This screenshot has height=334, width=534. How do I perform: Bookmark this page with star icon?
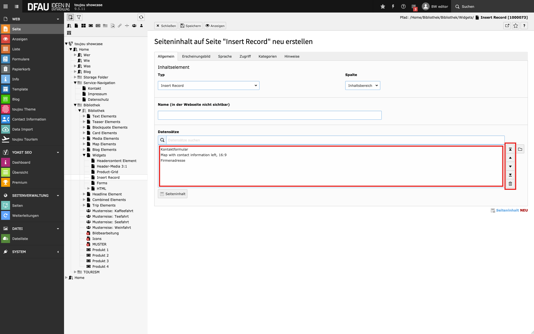point(516,26)
